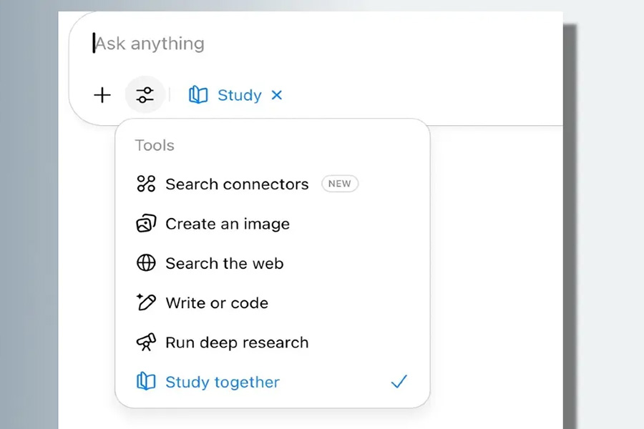Click the Create an image icon

(x=146, y=224)
